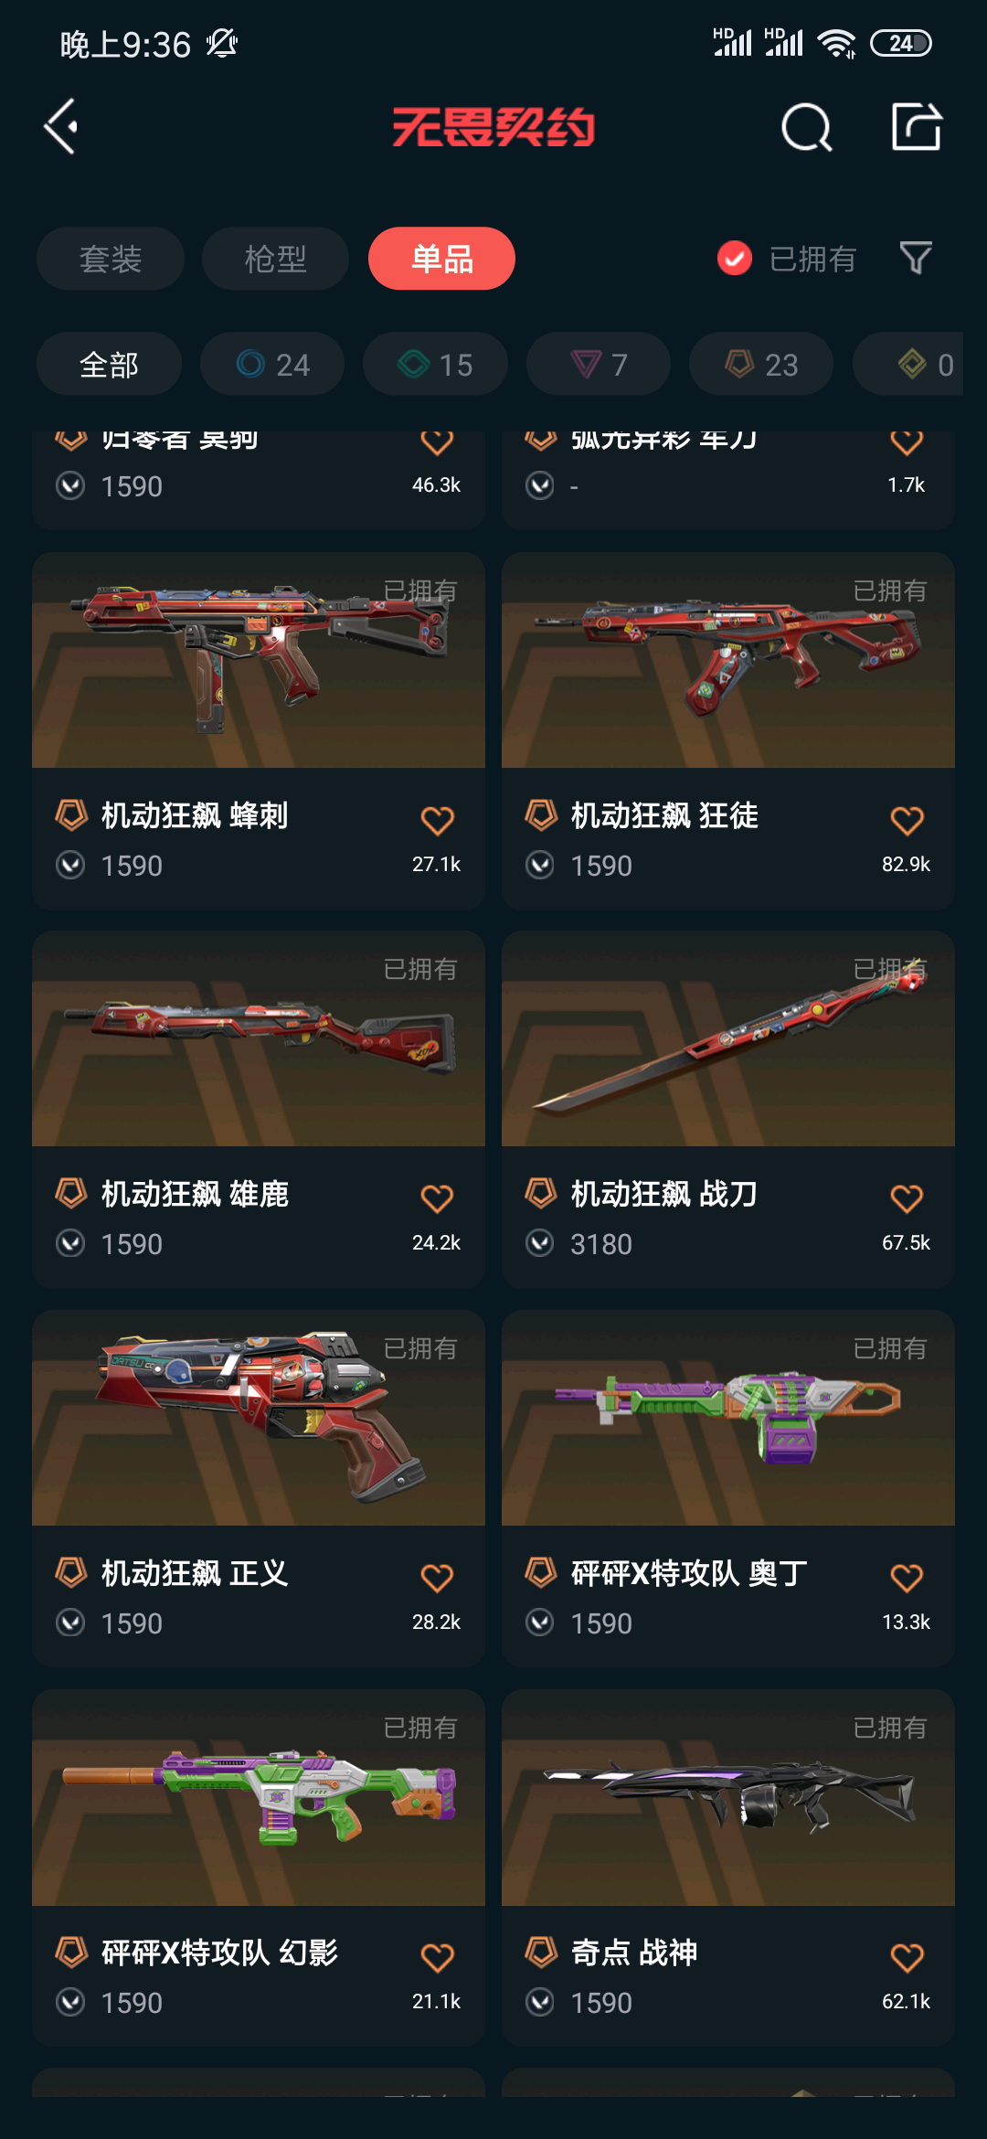Favorite the 机动狂飙 蜂刺 heart icon
Viewport: 987px width, 2139px height.
437,820
